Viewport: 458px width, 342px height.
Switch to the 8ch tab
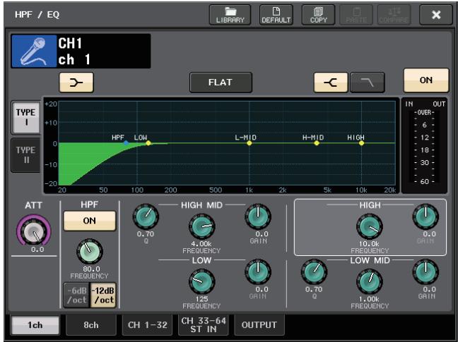tap(91, 325)
